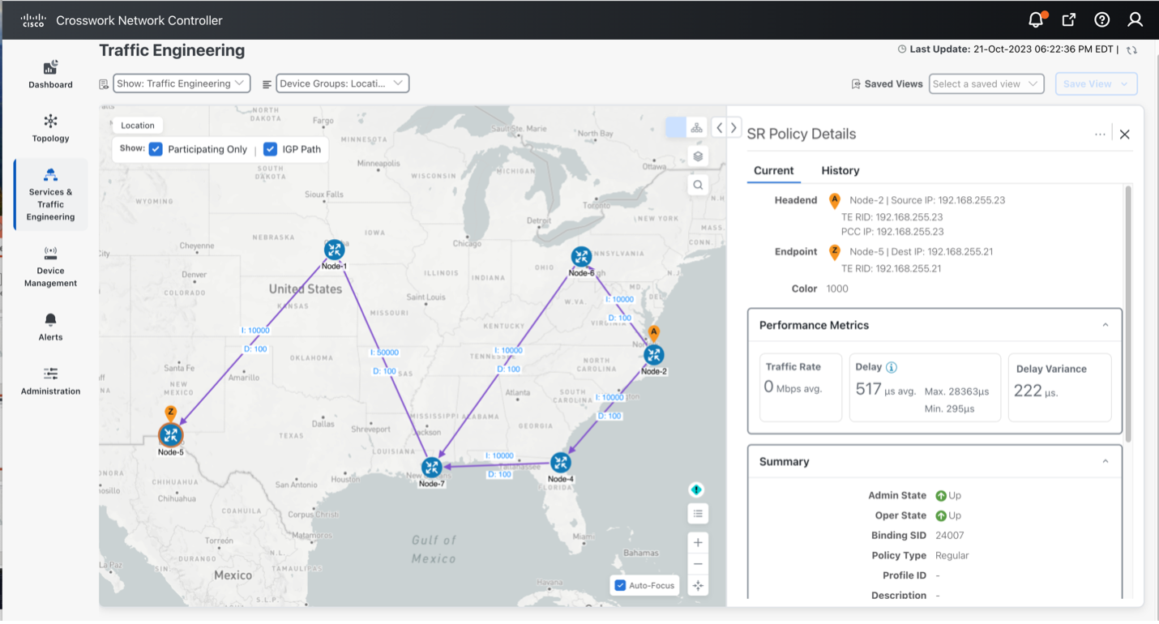
Task: Collapse the Performance Metrics section
Action: [1105, 325]
